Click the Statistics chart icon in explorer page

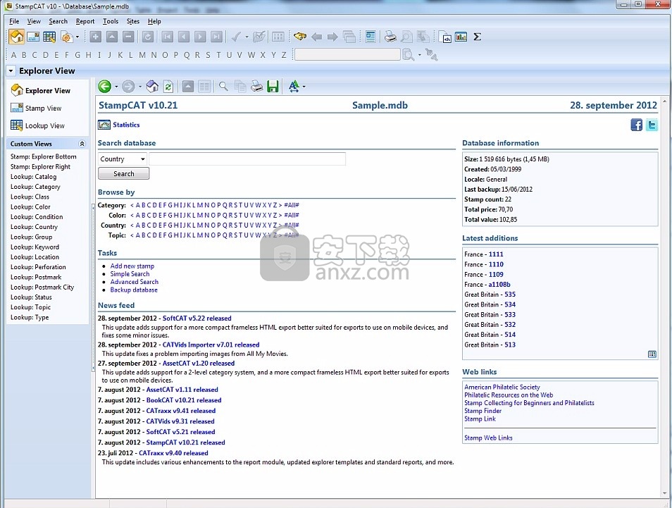pos(104,125)
